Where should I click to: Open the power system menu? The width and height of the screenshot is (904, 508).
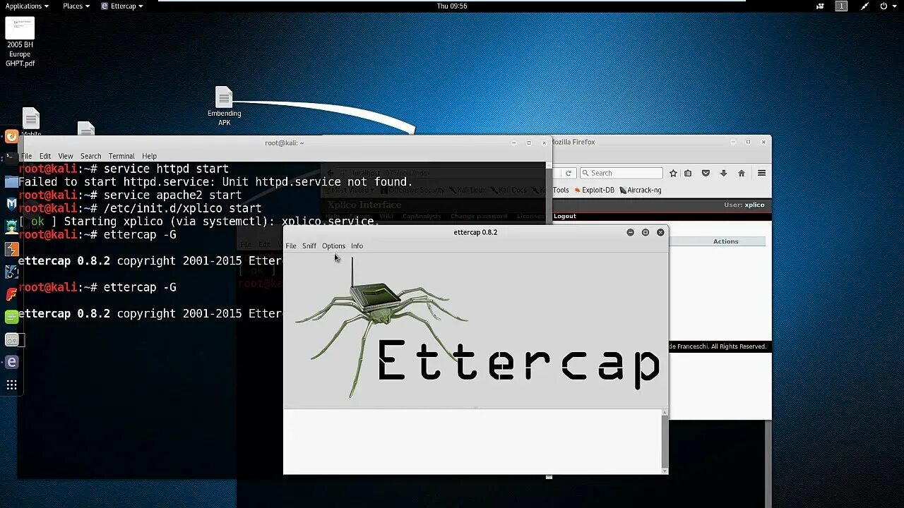coord(887,6)
